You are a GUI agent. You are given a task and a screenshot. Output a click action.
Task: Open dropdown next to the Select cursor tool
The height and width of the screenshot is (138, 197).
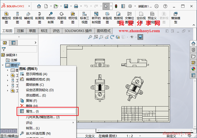tap(111, 6)
